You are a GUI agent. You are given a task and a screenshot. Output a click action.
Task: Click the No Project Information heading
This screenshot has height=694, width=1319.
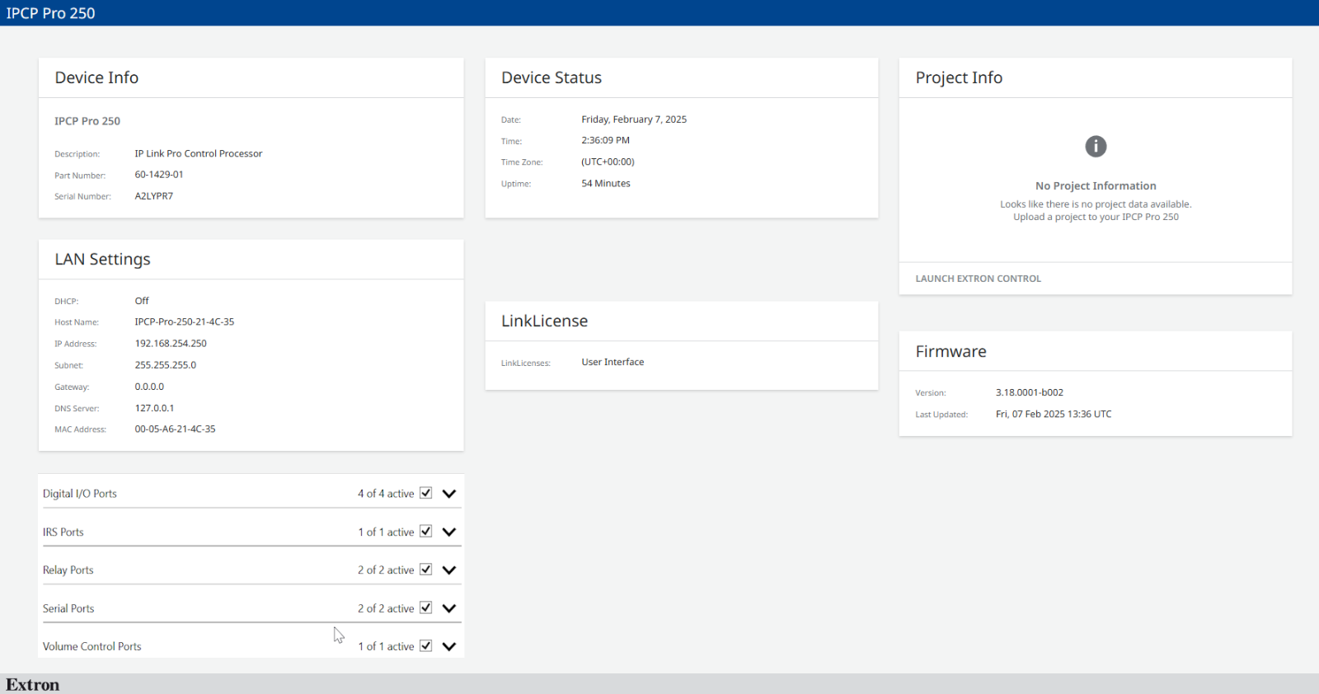click(x=1096, y=186)
